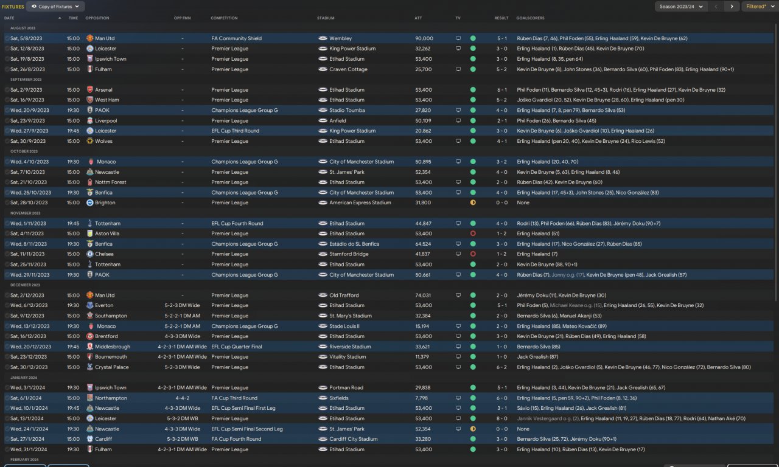Sort fixtures by the Date column header

tap(9, 18)
